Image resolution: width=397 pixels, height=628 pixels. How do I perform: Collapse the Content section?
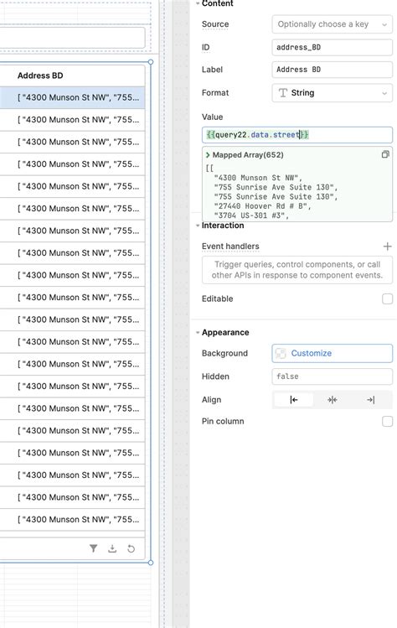[198, 3]
